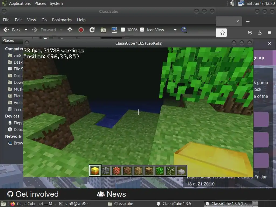Viewport: 276px width, 207px height.
Task: Click the Back arrow in file manager
Action: point(12,30)
